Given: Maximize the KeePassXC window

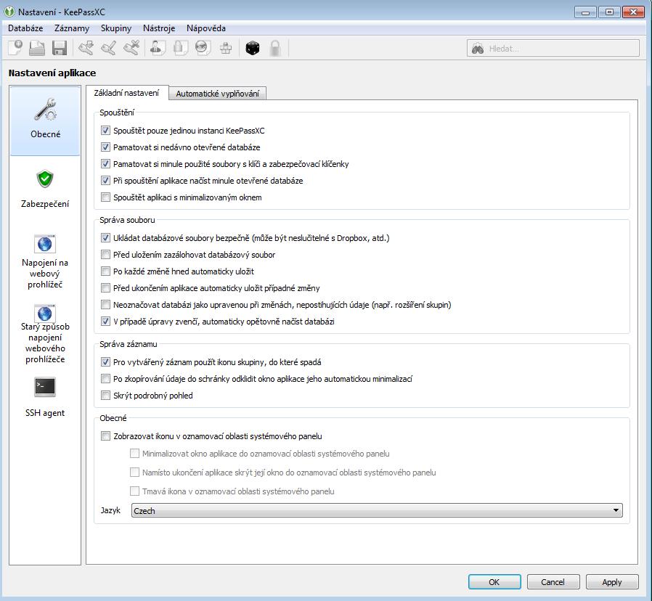Looking at the screenshot, I should point(609,12).
